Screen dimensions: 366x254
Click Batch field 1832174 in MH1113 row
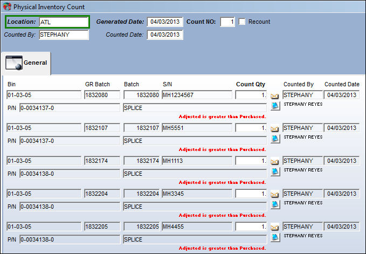141,161
